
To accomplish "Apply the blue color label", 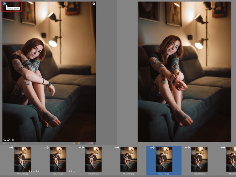I will (x=83, y=143).
